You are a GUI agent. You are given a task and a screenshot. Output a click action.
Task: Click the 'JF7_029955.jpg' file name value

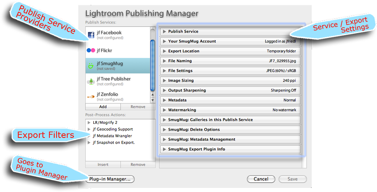(283, 61)
